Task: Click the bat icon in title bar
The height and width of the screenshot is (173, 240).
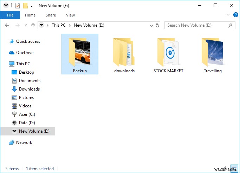Action: click(x=6, y=5)
